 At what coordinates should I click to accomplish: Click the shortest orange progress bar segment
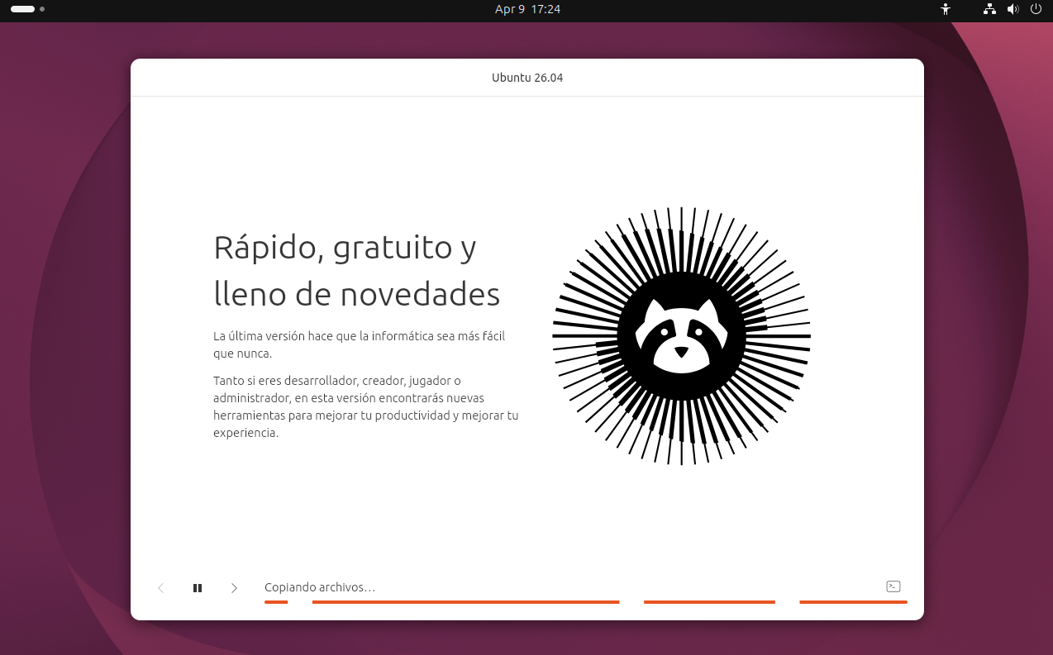[x=276, y=602]
